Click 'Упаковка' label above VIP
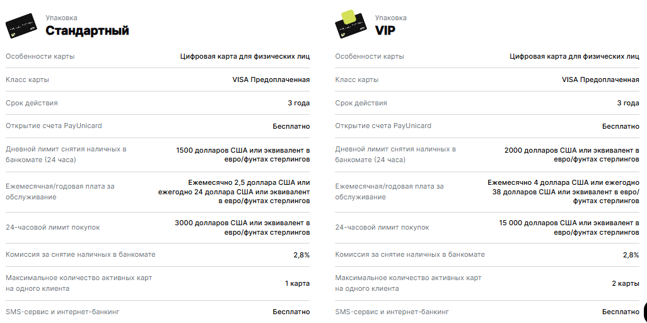Image resolution: width=647 pixels, height=323 pixels. click(391, 18)
